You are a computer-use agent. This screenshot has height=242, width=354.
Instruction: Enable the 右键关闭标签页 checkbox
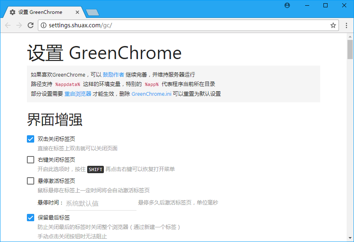click(x=31, y=160)
